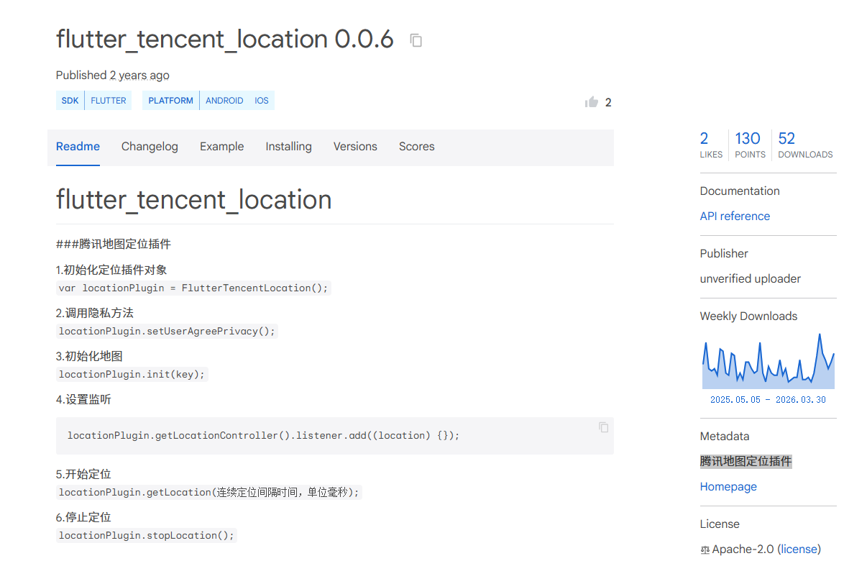The image size is (867, 561).
Task: Click the like count 2 beside thumbs-up
Action: (608, 103)
